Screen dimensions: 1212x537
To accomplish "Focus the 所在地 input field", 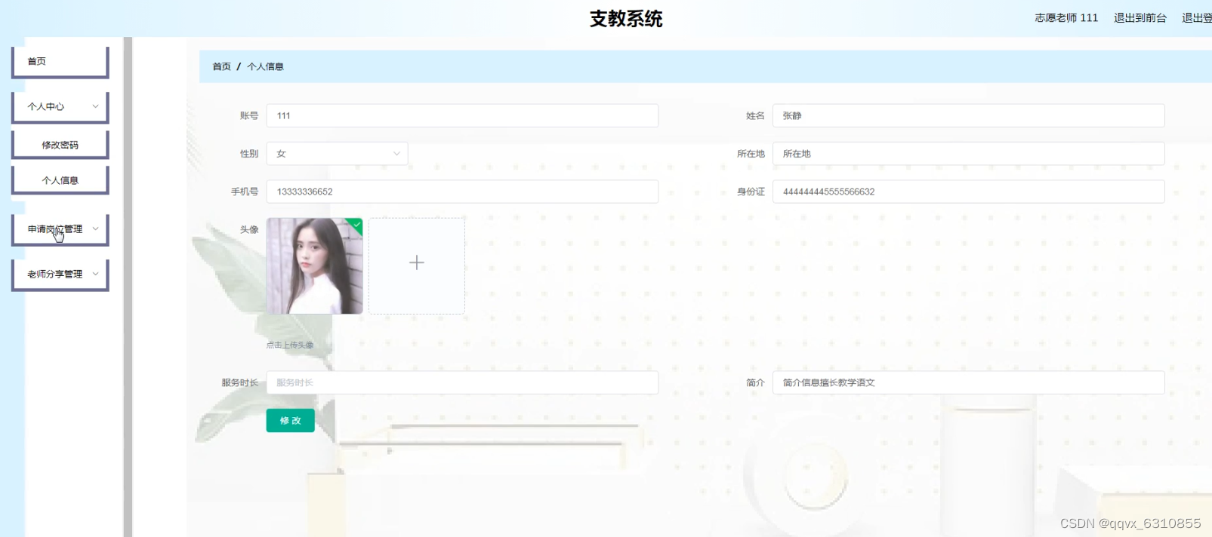I will point(968,153).
